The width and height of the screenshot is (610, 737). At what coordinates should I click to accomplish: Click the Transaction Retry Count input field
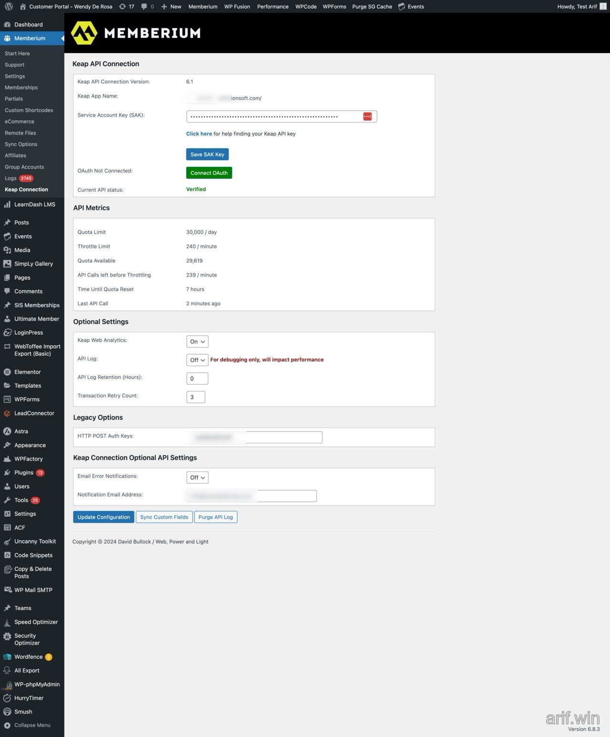[x=195, y=397]
